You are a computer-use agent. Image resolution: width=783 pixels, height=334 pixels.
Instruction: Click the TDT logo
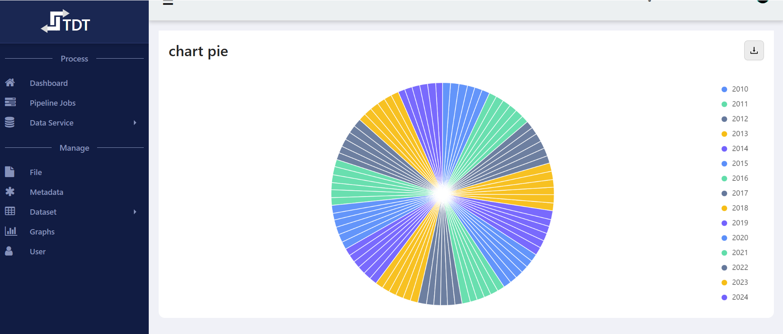(66, 21)
